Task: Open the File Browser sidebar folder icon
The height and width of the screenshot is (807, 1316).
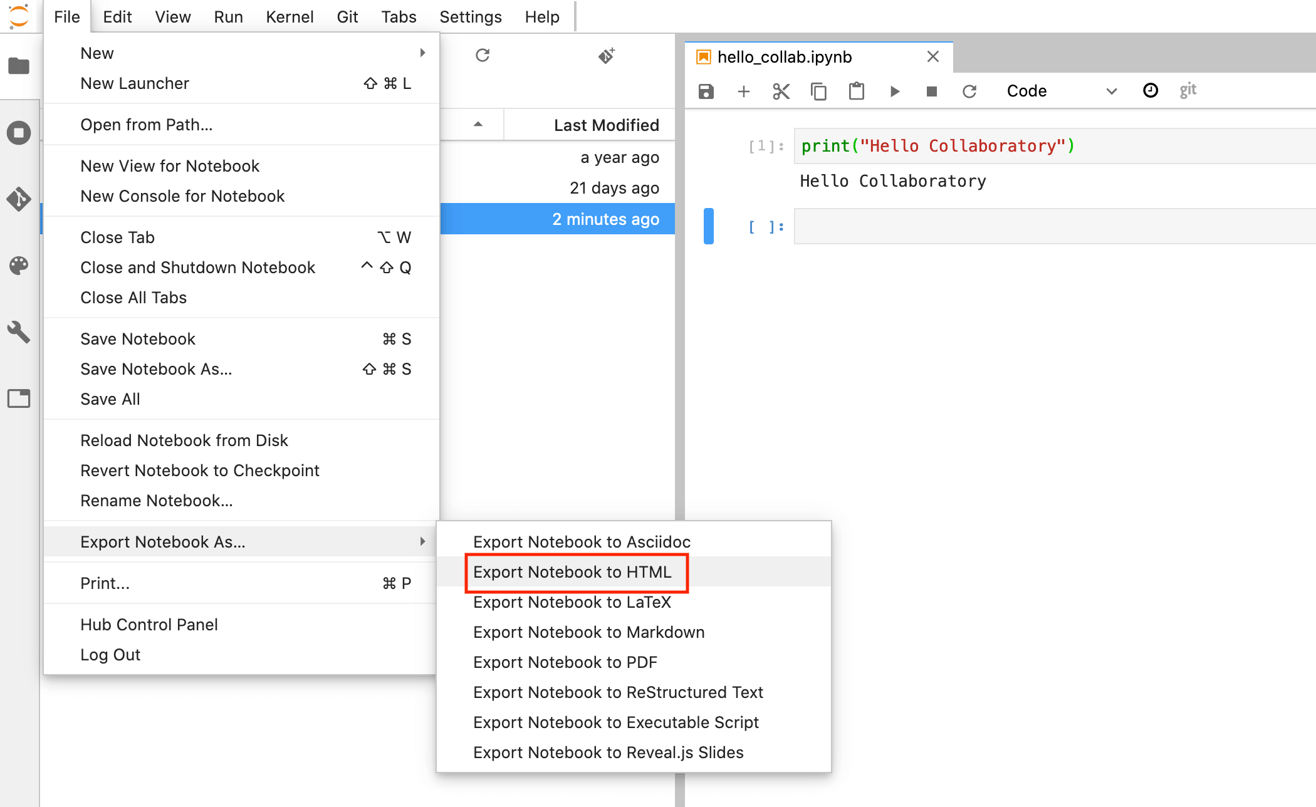Action: pos(19,66)
